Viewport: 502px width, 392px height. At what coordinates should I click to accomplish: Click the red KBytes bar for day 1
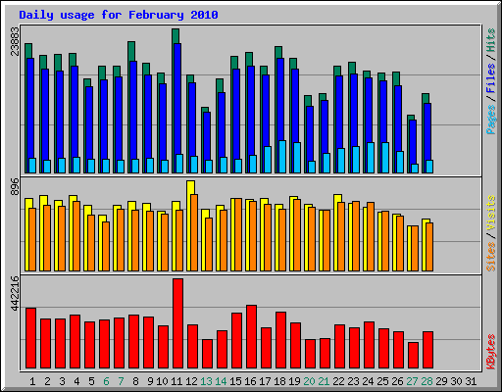point(30,338)
